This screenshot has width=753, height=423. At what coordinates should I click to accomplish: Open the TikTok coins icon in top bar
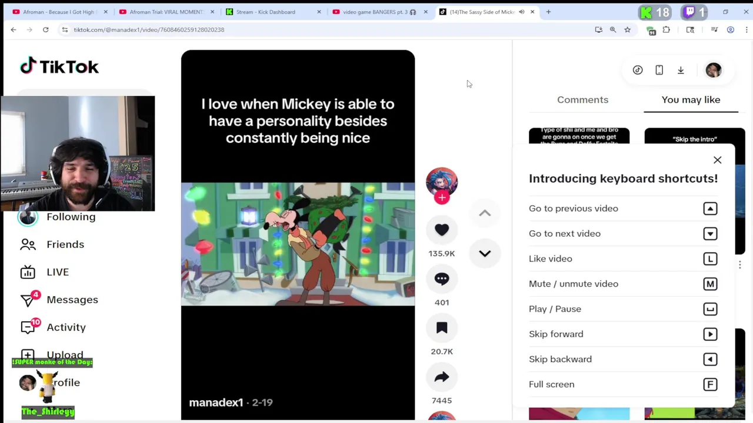pyautogui.click(x=638, y=70)
